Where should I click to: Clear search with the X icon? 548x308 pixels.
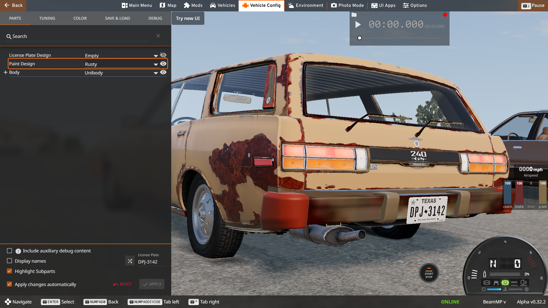click(158, 36)
